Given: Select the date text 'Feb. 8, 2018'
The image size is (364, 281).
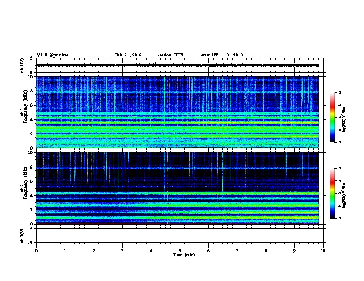Looking at the screenshot, I should tap(128, 55).
